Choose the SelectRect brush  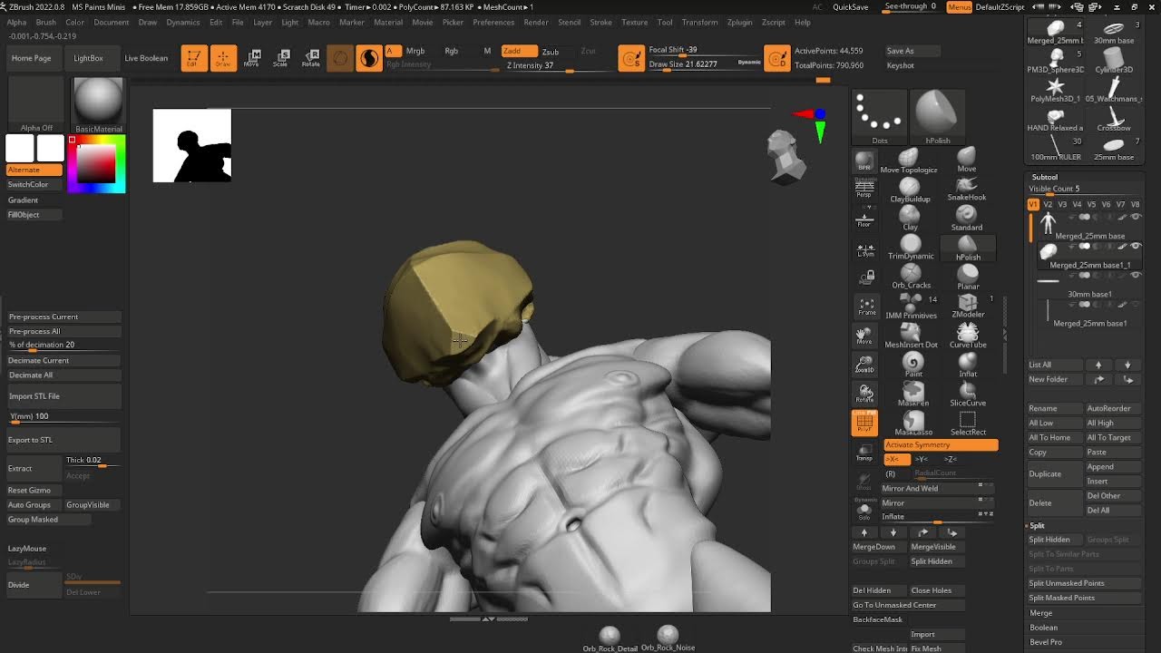pyautogui.click(x=968, y=423)
